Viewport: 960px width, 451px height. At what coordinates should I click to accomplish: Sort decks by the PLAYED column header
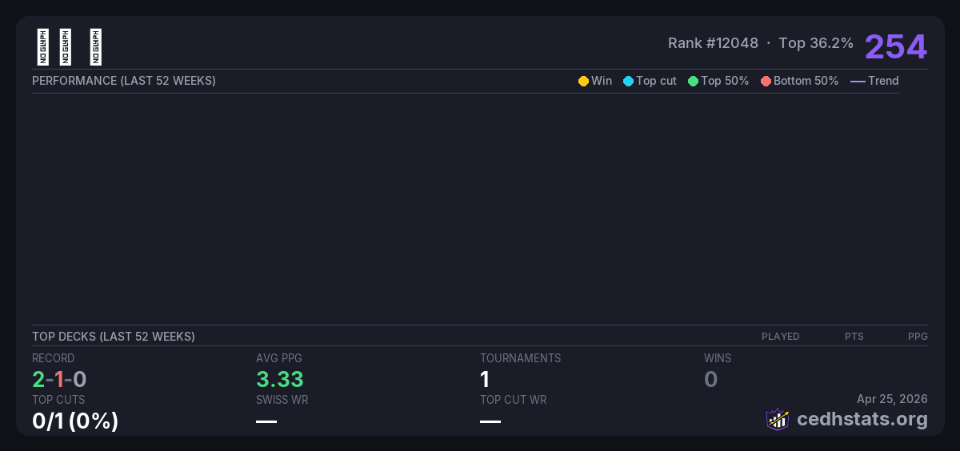pyautogui.click(x=780, y=337)
